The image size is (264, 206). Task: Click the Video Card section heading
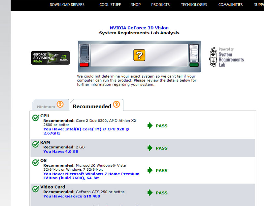coord(53,187)
